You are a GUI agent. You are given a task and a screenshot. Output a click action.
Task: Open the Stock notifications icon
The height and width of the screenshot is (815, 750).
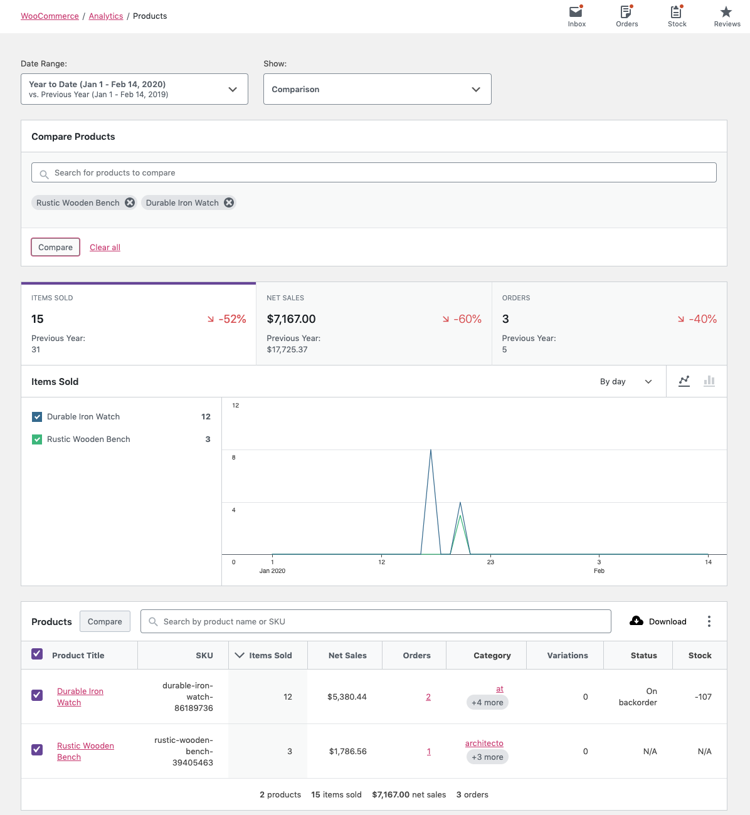coord(676,13)
